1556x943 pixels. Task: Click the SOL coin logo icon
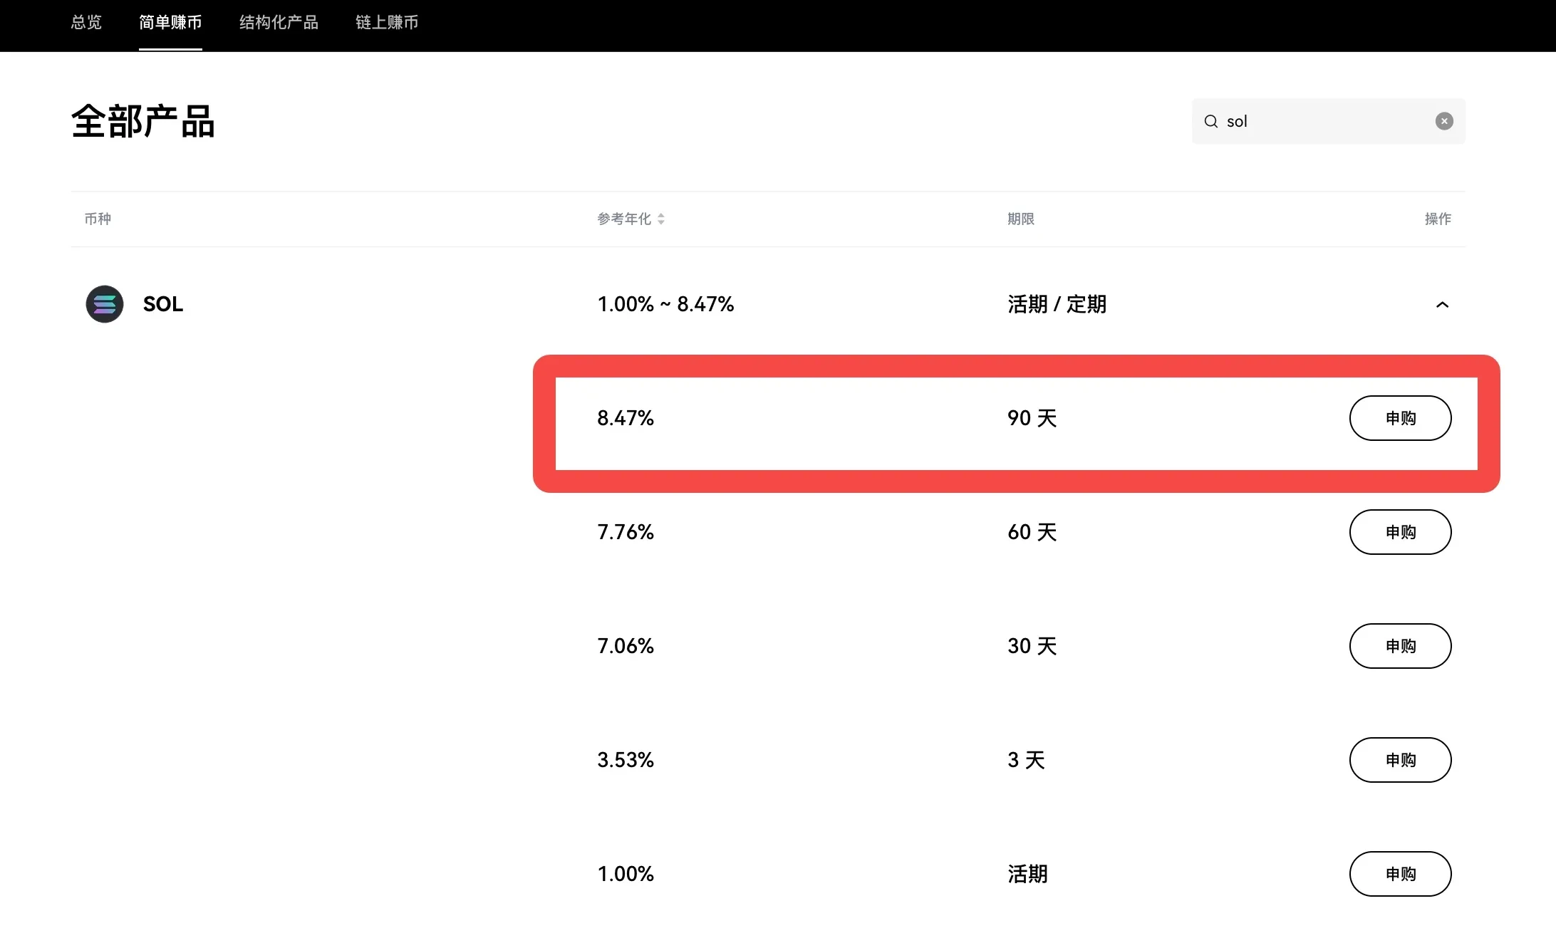[x=105, y=304]
